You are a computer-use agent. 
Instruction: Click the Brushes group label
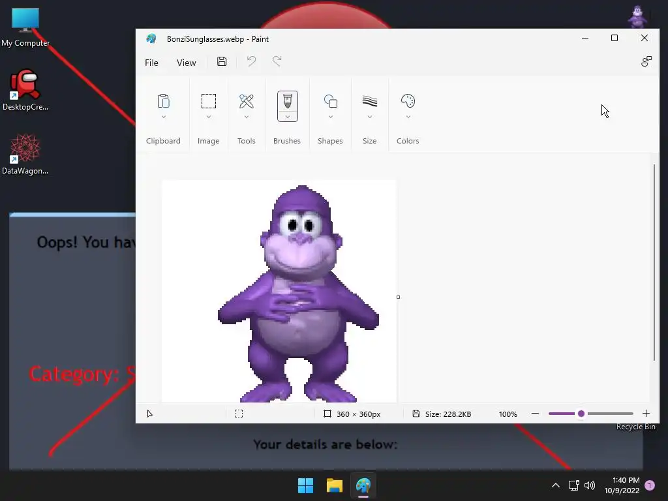pos(287,141)
